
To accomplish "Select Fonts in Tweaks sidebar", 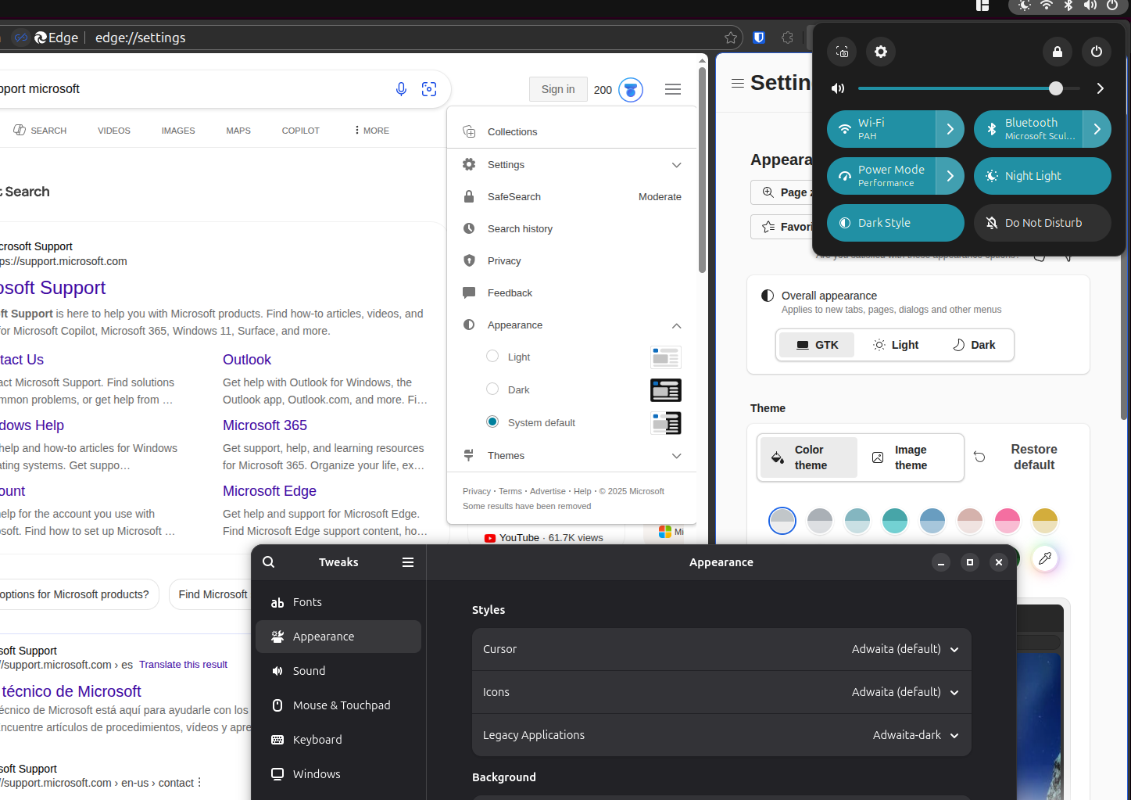I will 338,602.
